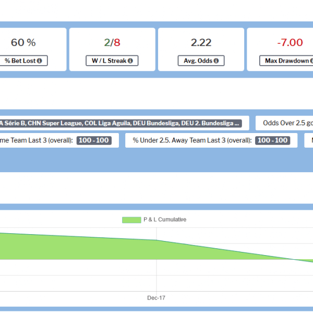Click the Avg. Odds label button

click(201, 61)
